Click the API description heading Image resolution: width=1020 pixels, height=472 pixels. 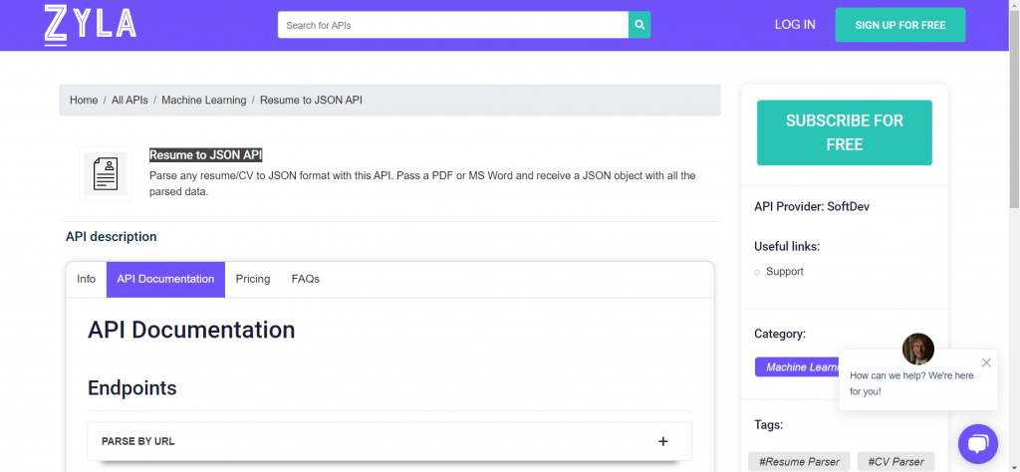112,237
